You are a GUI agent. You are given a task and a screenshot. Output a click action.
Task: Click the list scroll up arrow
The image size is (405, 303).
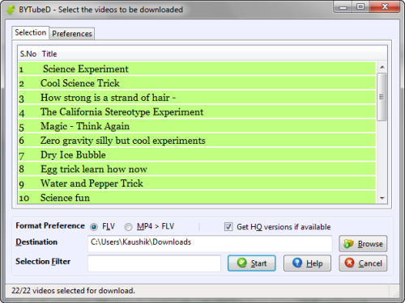(x=382, y=67)
